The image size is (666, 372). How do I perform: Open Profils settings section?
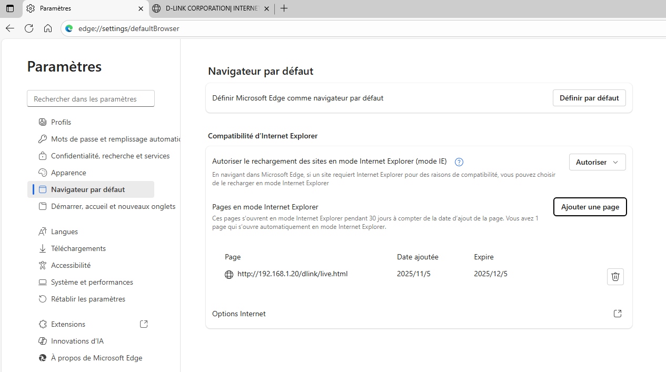[61, 122]
